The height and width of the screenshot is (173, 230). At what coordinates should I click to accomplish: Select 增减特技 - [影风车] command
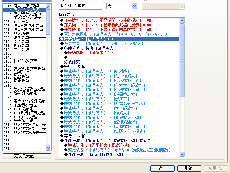[119, 99]
